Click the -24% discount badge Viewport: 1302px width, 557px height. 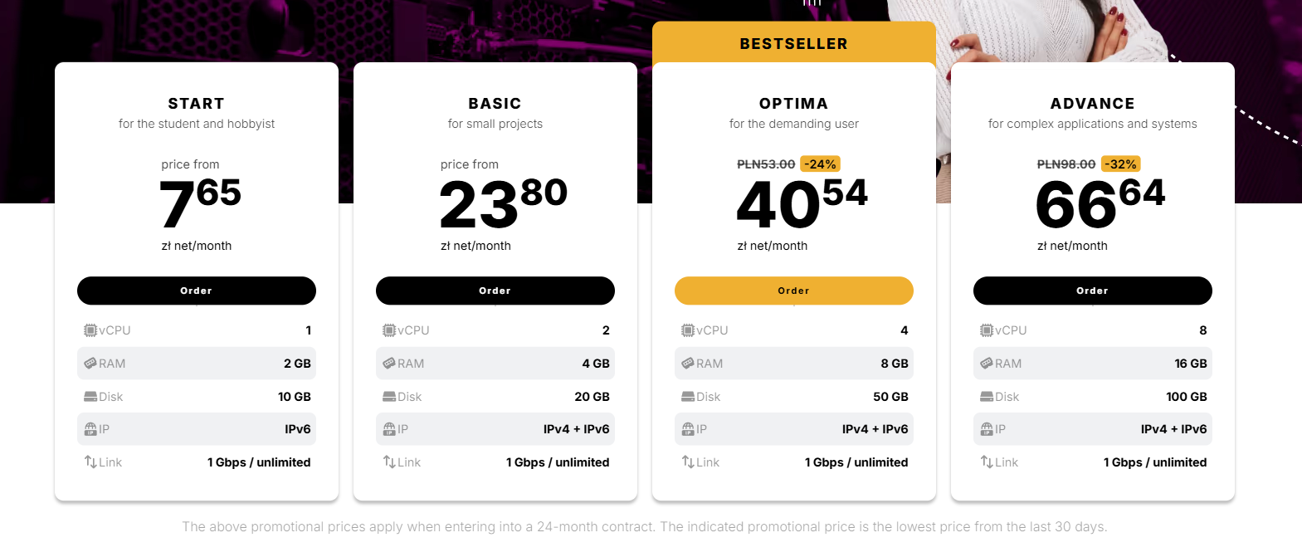(821, 164)
